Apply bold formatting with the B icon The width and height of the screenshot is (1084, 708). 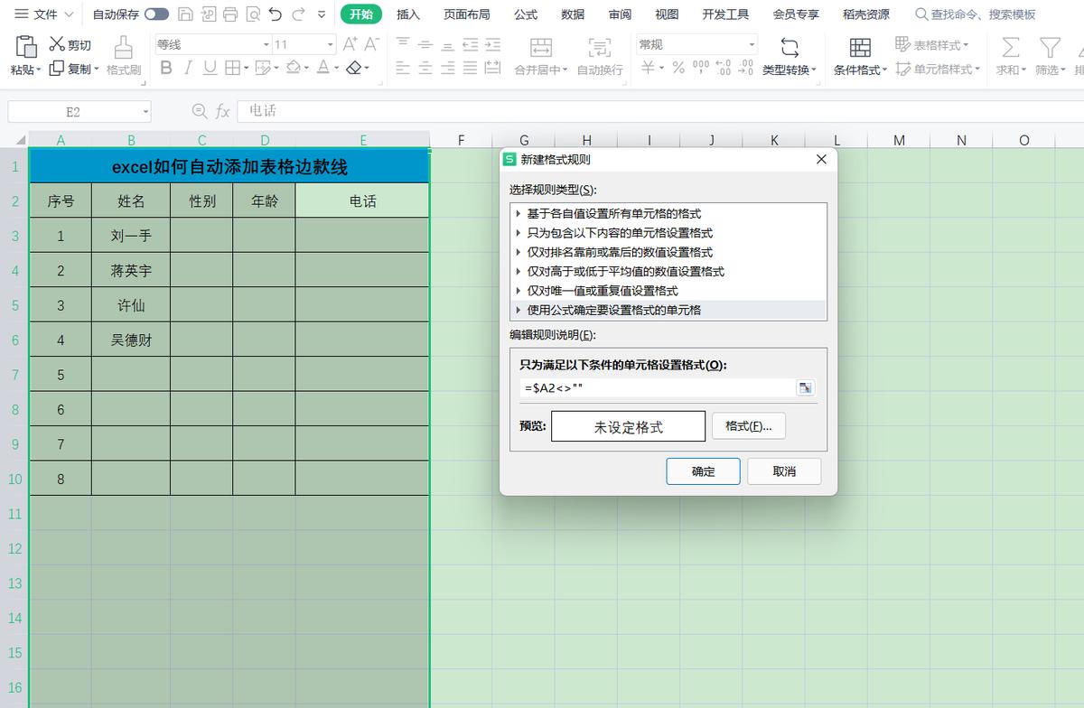(166, 68)
